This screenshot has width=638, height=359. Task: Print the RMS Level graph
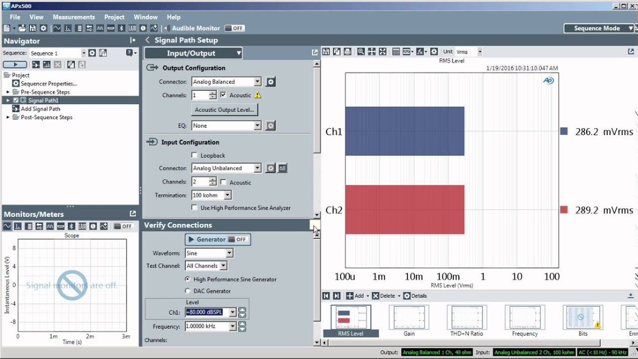point(347,51)
